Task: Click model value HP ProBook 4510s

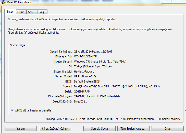Action: point(85,76)
